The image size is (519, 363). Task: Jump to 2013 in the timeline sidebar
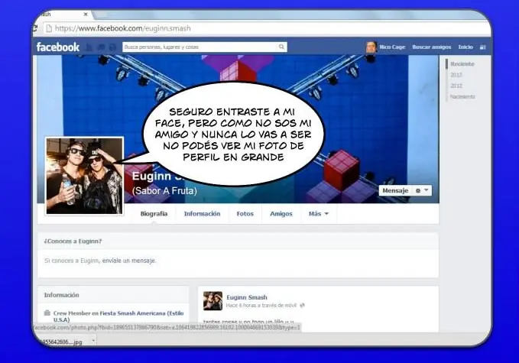pyautogui.click(x=456, y=75)
